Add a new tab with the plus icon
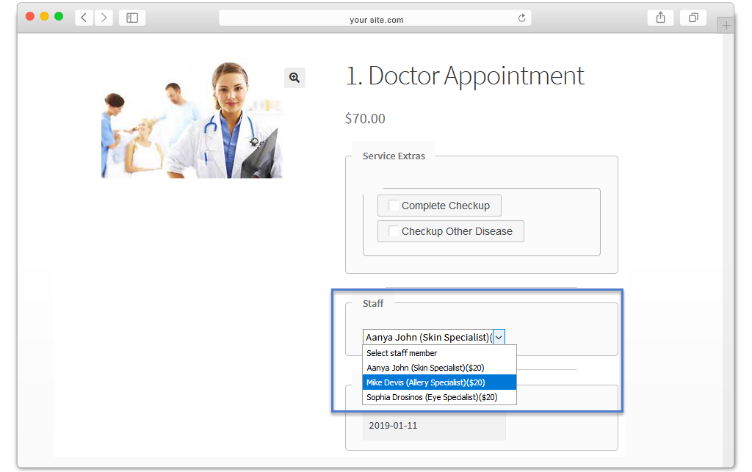The width and height of the screenshot is (752, 472). click(726, 26)
